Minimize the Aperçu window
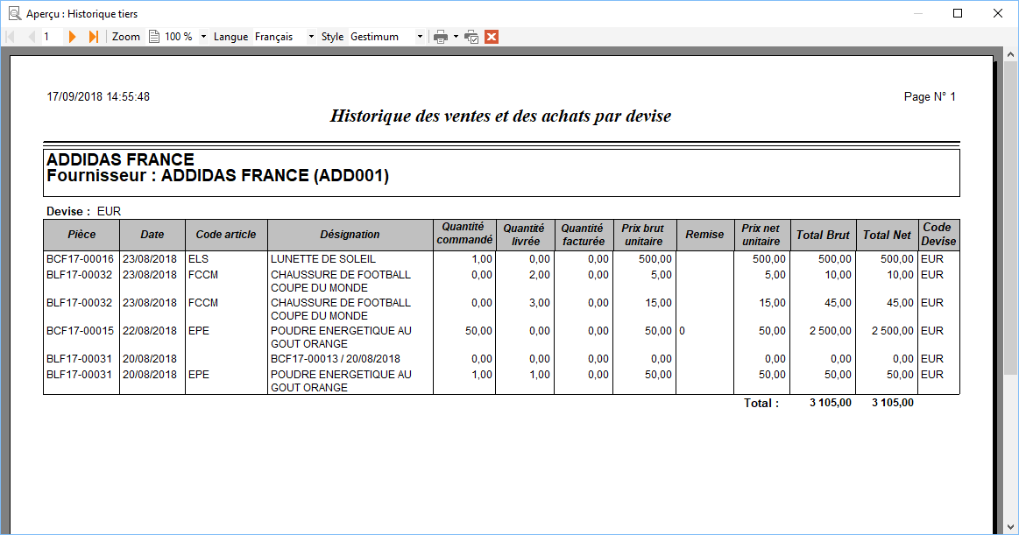The image size is (1019, 535). click(918, 13)
